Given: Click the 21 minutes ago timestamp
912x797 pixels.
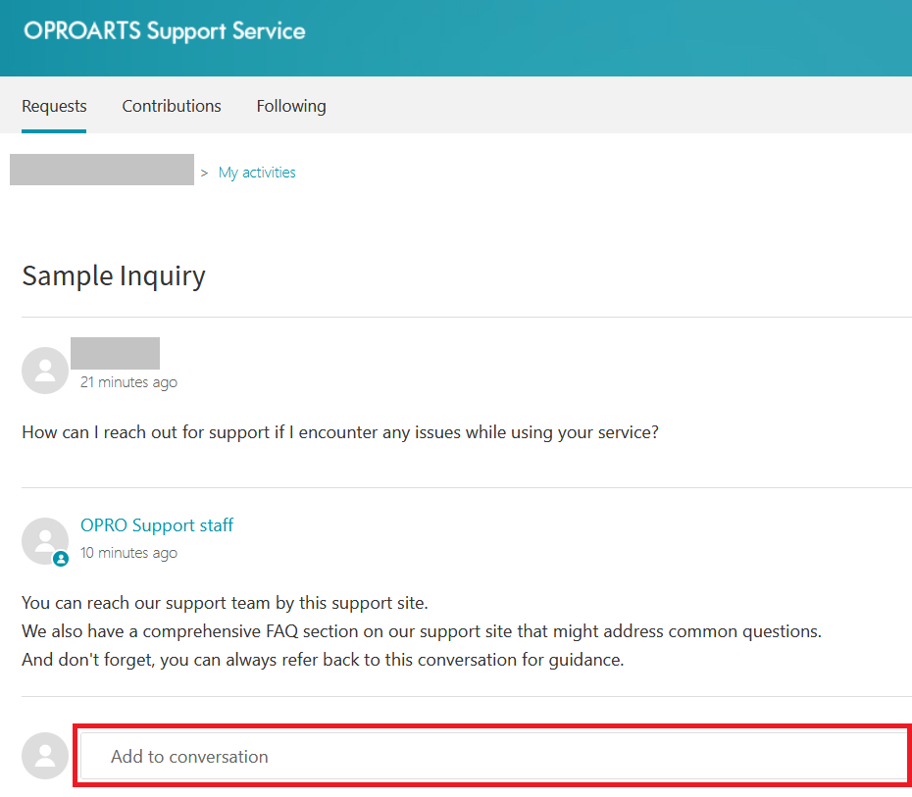Looking at the screenshot, I should [x=128, y=382].
